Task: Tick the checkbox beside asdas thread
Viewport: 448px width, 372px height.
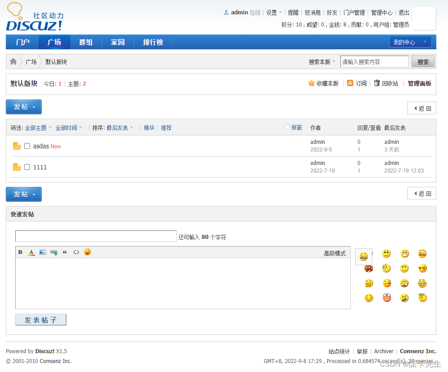Action: pyautogui.click(x=27, y=146)
